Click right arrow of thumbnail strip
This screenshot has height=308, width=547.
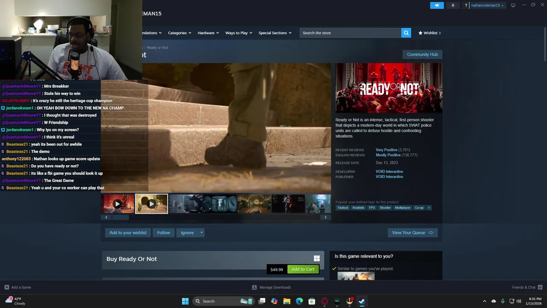tap(326, 217)
